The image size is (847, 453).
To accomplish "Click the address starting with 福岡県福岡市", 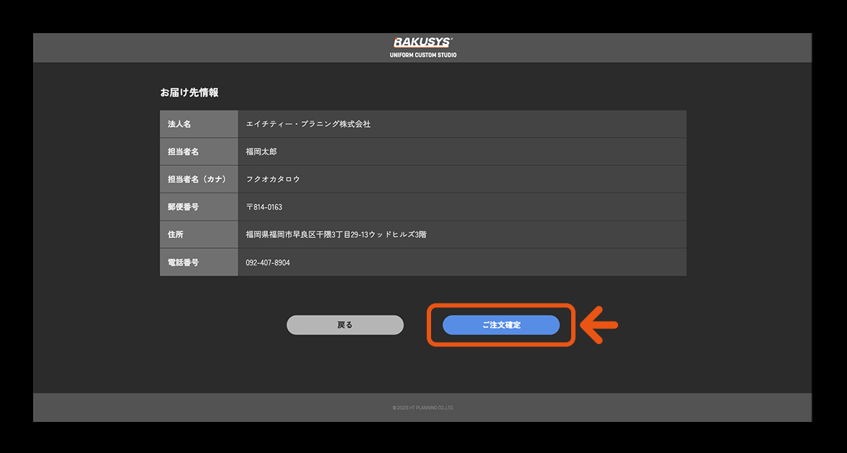I will point(336,234).
